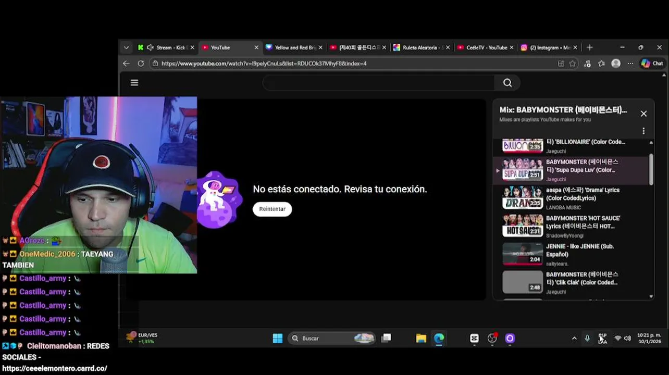669x375 pixels.
Task: Open the volume speaker tray icon
Action: coord(627,339)
